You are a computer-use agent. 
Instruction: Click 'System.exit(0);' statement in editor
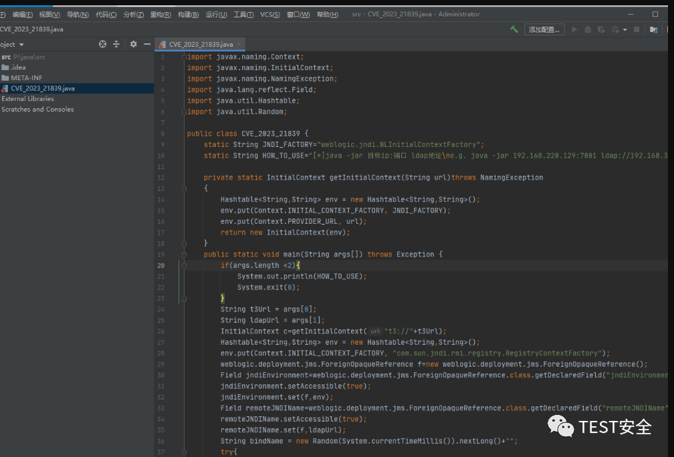268,287
